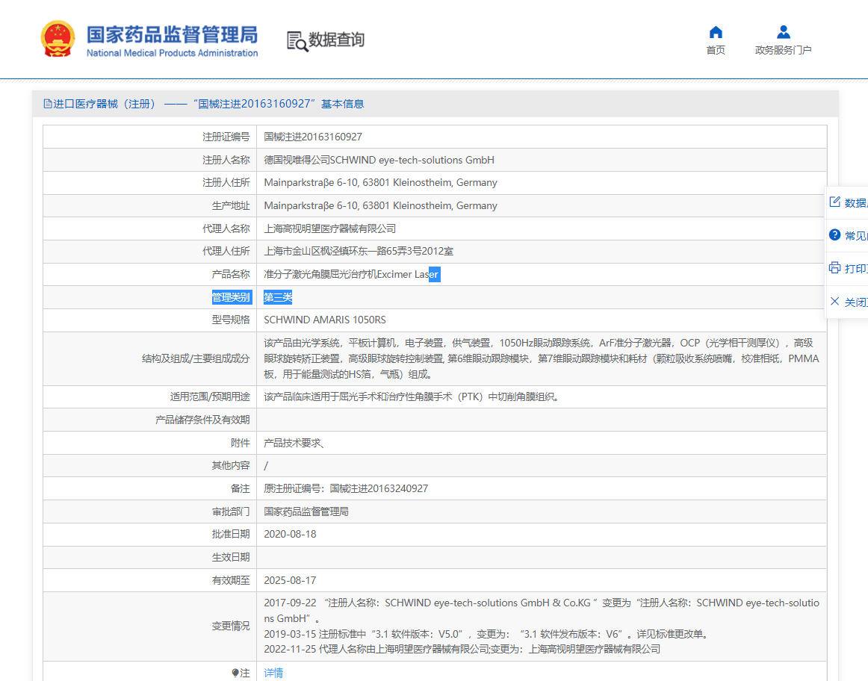
Task: Click the 附件 label
Action: [x=241, y=443]
